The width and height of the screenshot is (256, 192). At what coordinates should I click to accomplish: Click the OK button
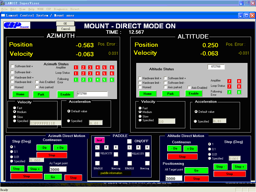(65, 23)
